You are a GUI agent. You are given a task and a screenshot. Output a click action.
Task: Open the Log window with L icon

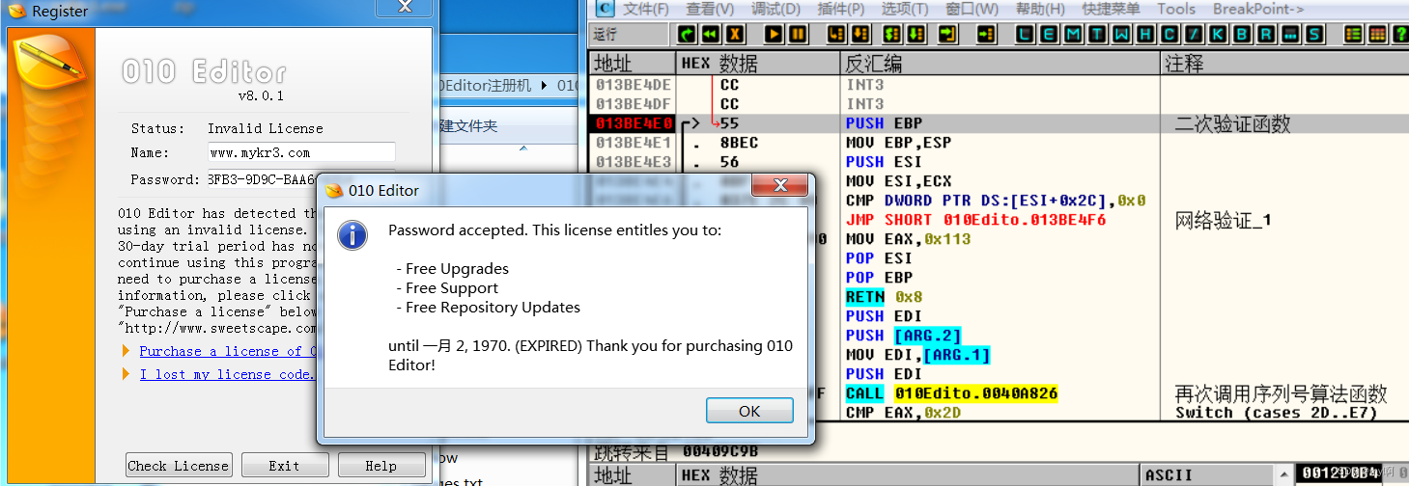1026,35
